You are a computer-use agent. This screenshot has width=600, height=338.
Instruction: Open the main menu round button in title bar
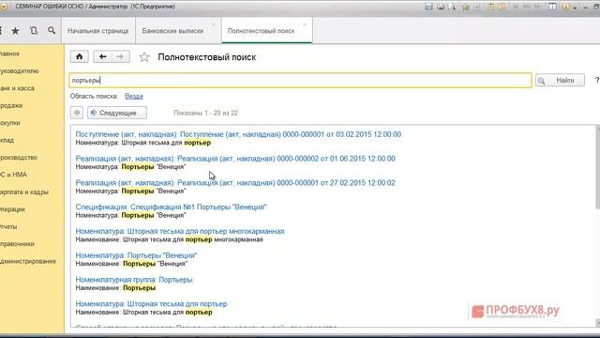click(4, 7)
